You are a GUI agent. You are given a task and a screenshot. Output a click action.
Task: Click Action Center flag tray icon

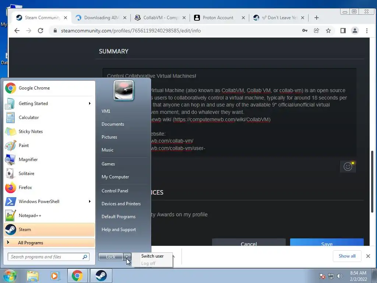coord(322,276)
